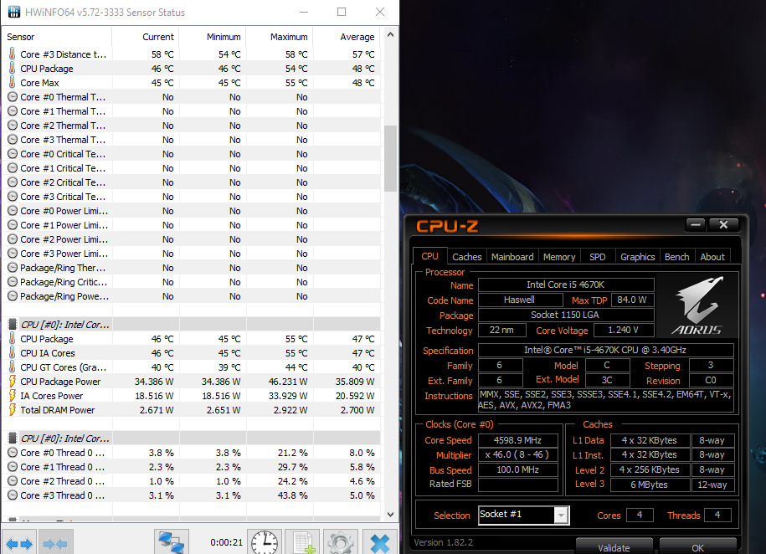Open HWiNFO sensor settings gear

[341, 543]
